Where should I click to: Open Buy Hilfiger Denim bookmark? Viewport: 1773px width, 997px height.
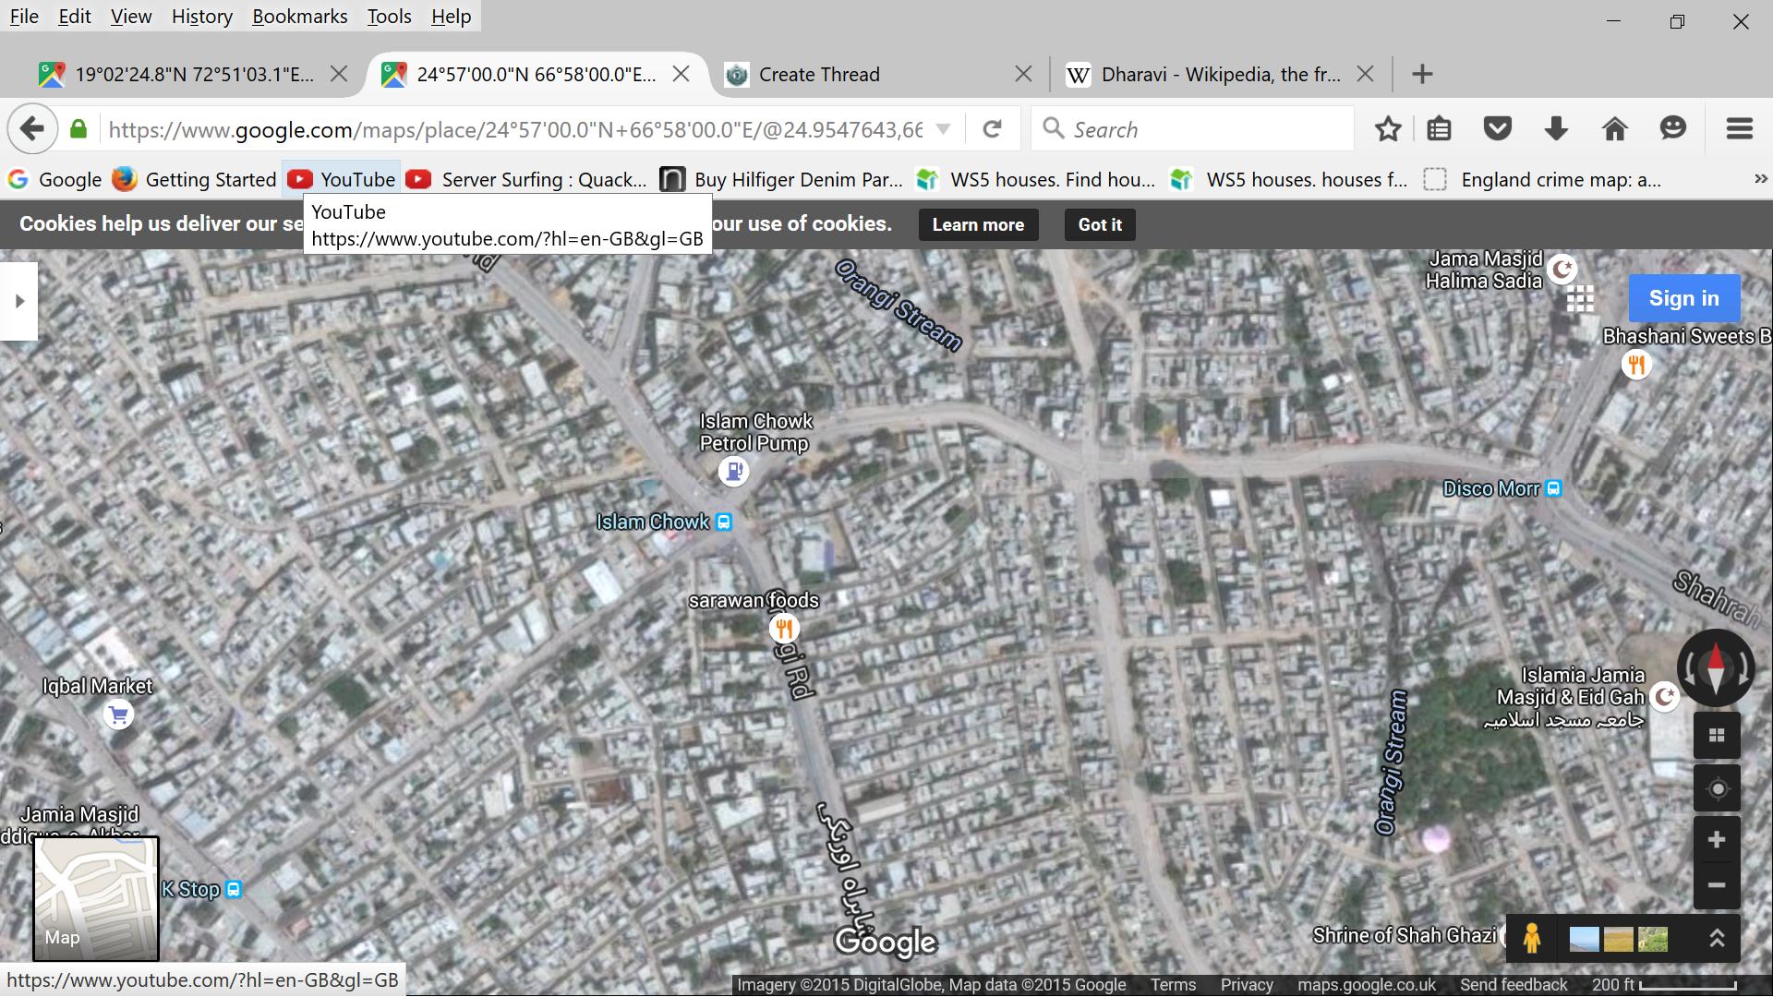click(781, 179)
